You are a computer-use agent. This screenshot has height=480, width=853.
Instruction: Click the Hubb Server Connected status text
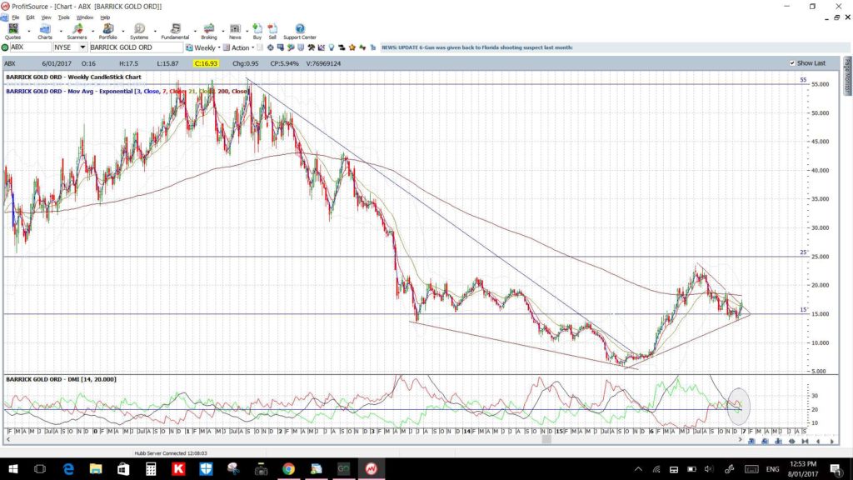point(170,452)
